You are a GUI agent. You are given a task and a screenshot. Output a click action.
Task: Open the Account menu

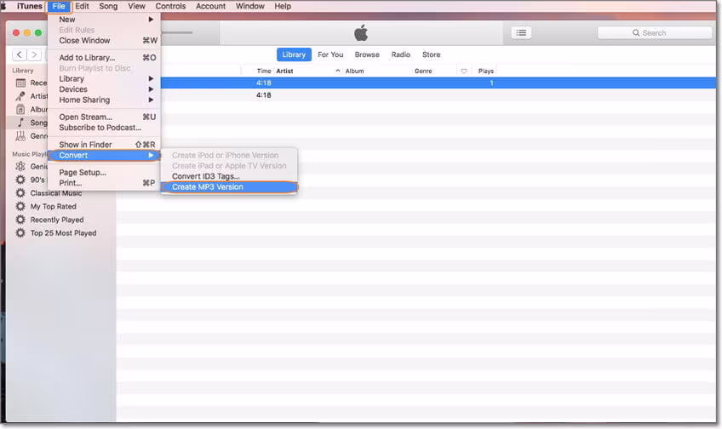210,7
